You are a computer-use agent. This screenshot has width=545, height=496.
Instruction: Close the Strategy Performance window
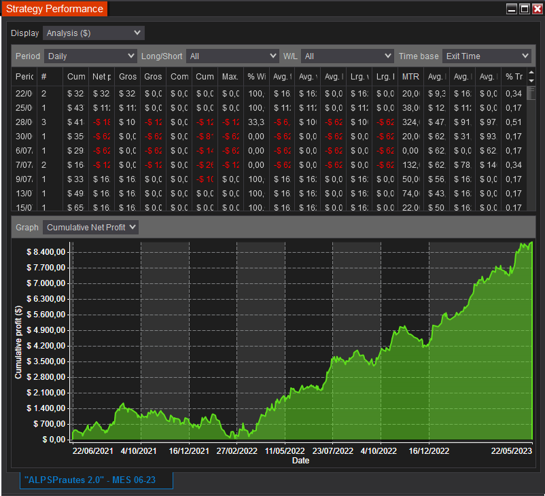coord(537,9)
